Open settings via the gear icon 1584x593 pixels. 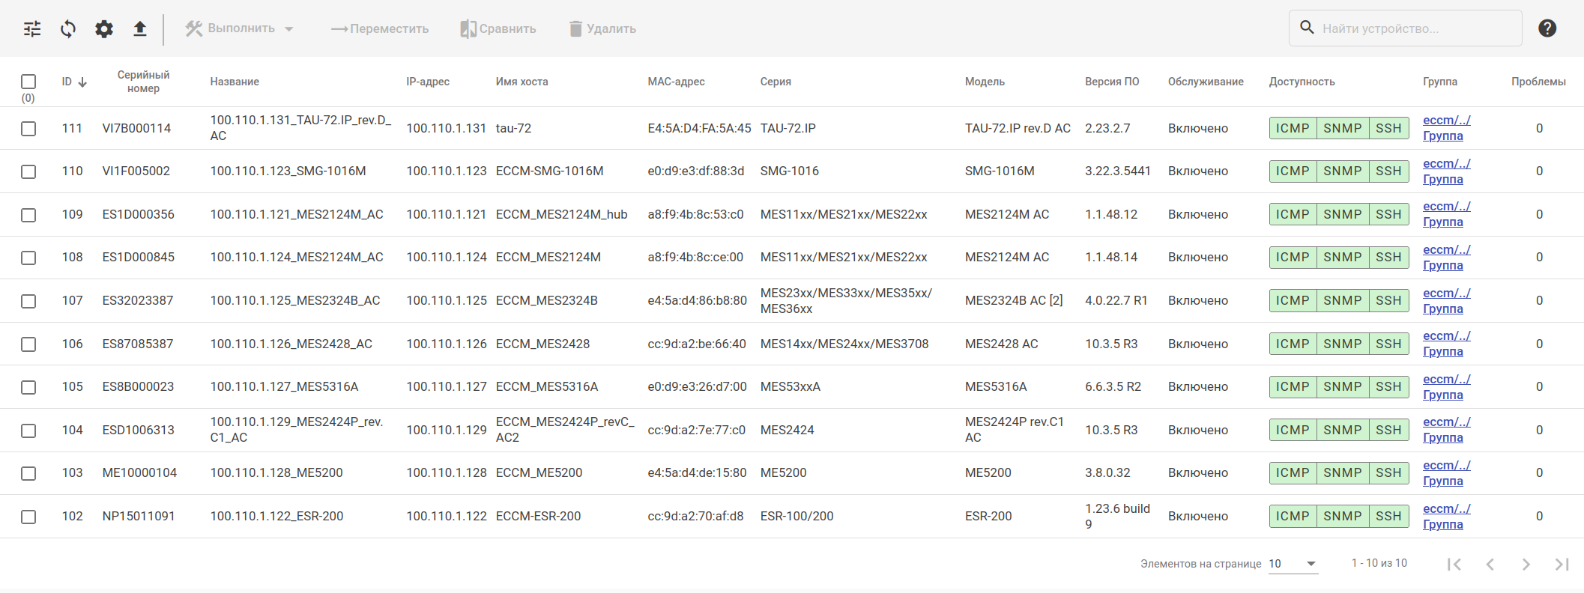pos(104,29)
